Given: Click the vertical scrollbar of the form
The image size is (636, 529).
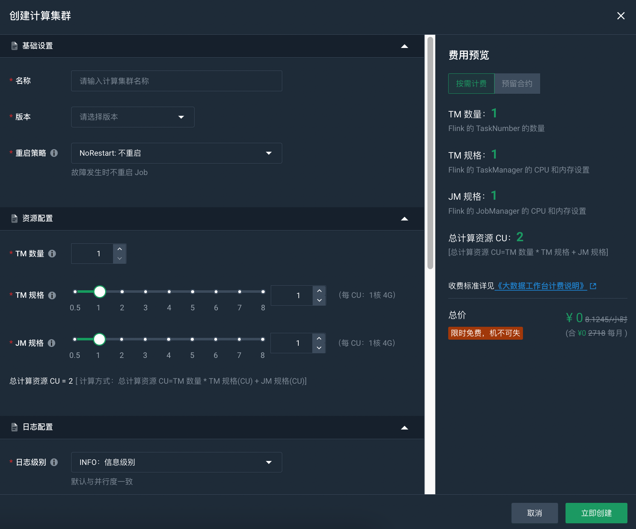Looking at the screenshot, I should pos(430,152).
